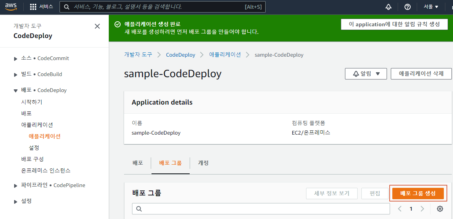Click page number 1 in pagination

click(x=411, y=209)
